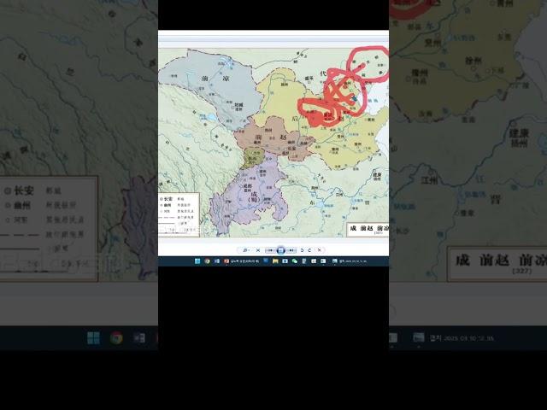The width and height of the screenshot is (547, 410).
Task: Delete the current image with the X icon
Action: [x=319, y=250]
